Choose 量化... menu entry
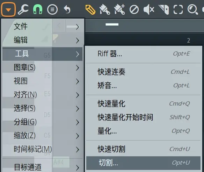Screen dimensions: 204x172 143,131
